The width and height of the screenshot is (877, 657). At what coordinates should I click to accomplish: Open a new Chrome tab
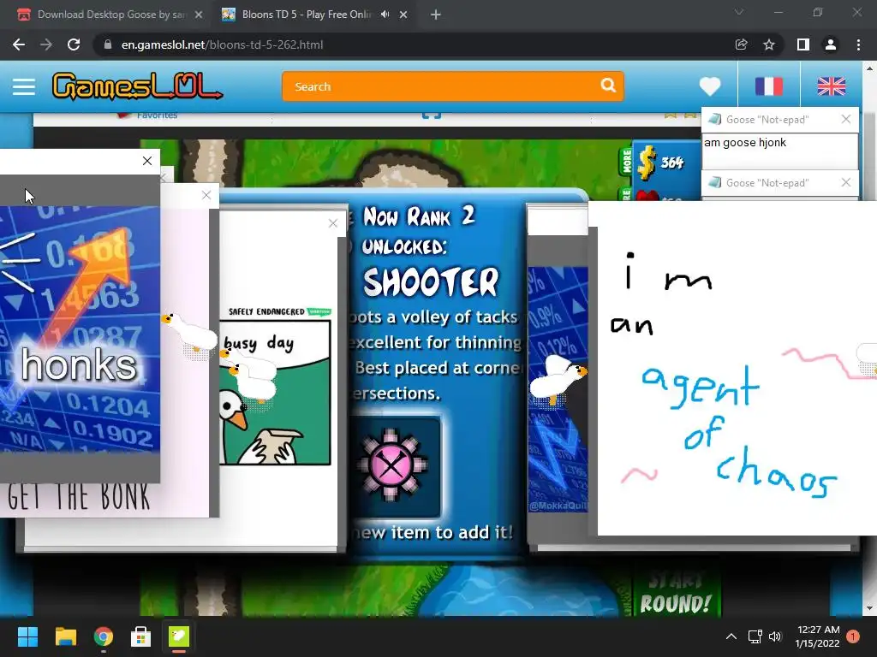(436, 15)
